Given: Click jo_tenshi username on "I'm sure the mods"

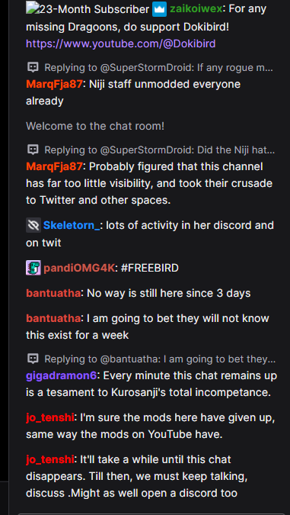Looking at the screenshot, I should pos(49,418).
